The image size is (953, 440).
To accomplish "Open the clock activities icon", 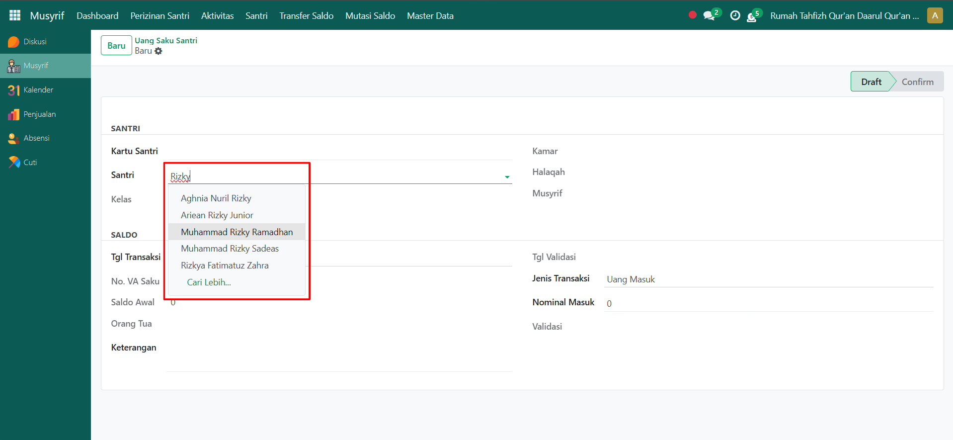I will (735, 16).
